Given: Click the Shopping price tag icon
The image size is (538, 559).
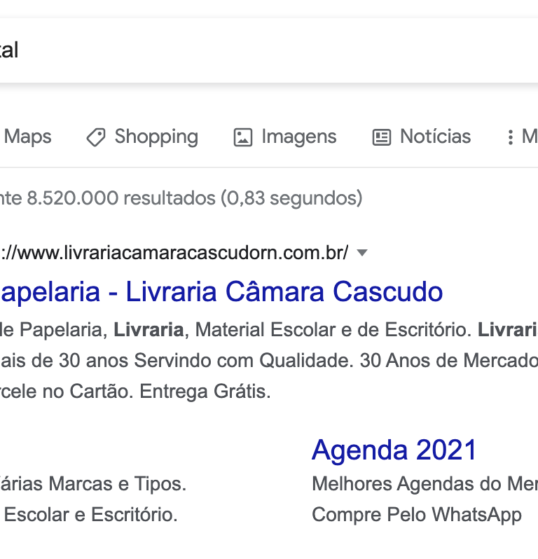Looking at the screenshot, I should coord(96,137).
